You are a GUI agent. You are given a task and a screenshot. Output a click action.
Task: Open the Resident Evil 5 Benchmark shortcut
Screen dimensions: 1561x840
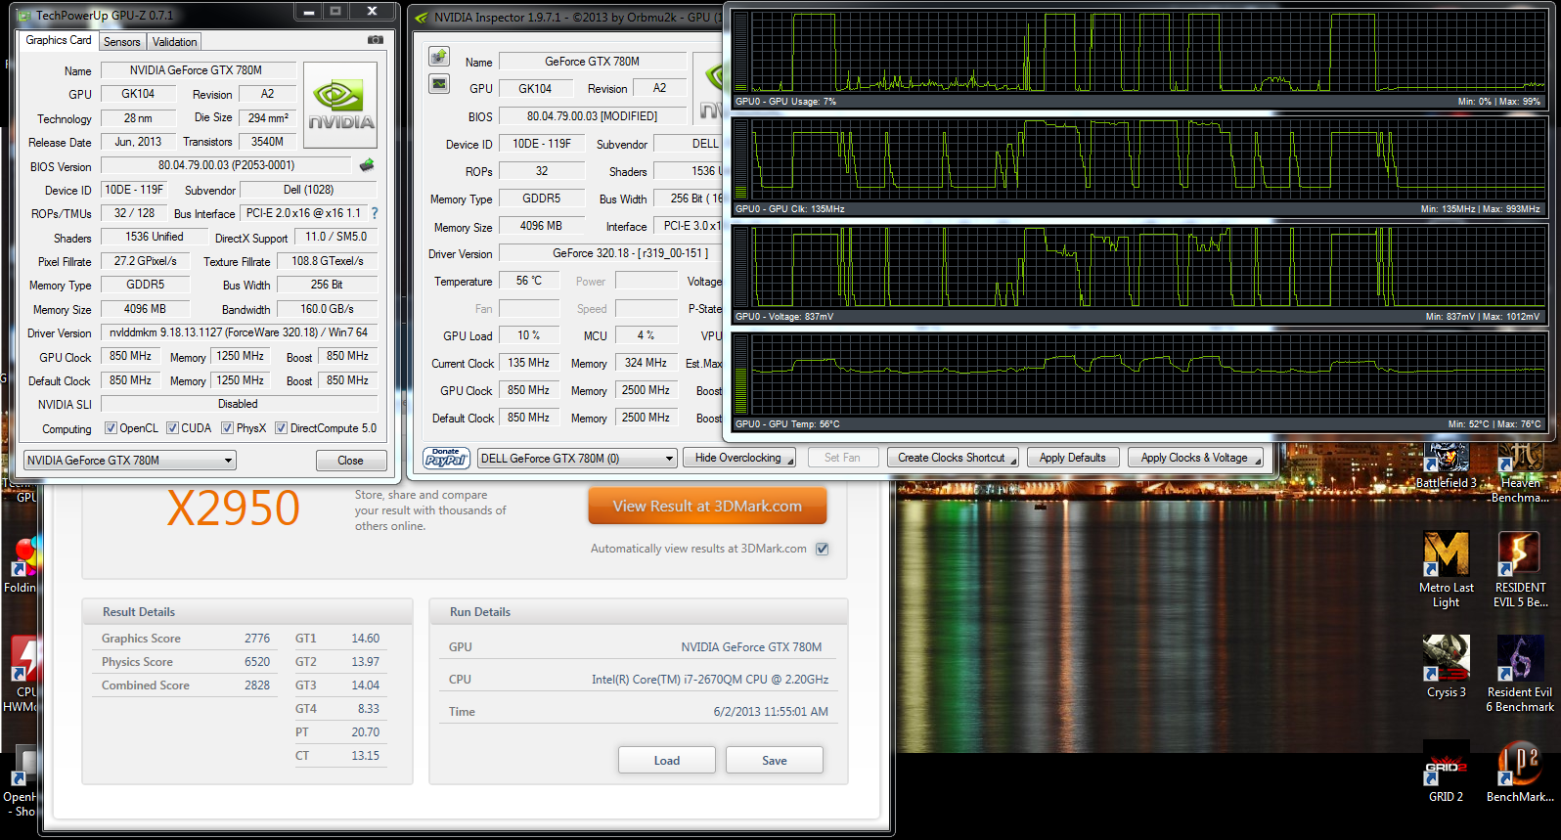click(x=1520, y=570)
